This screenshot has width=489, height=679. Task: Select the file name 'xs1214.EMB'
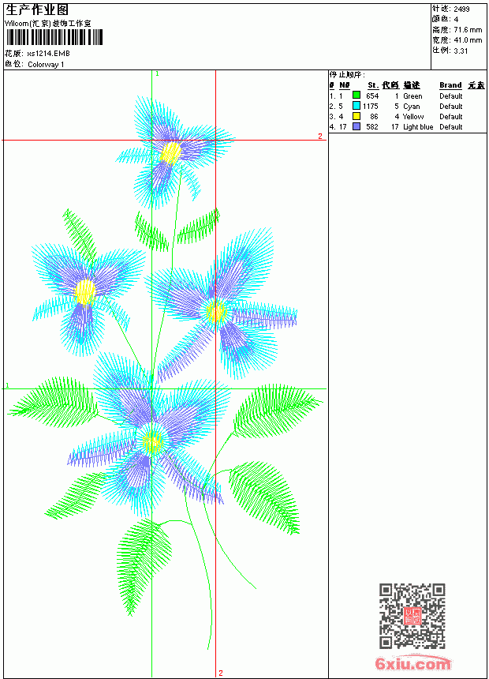(x=48, y=54)
